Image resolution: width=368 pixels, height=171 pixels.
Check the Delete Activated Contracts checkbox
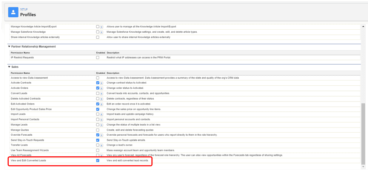click(98, 98)
